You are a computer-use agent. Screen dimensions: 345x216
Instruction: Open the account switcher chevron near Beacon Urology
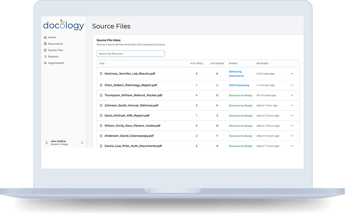[x=82, y=142]
